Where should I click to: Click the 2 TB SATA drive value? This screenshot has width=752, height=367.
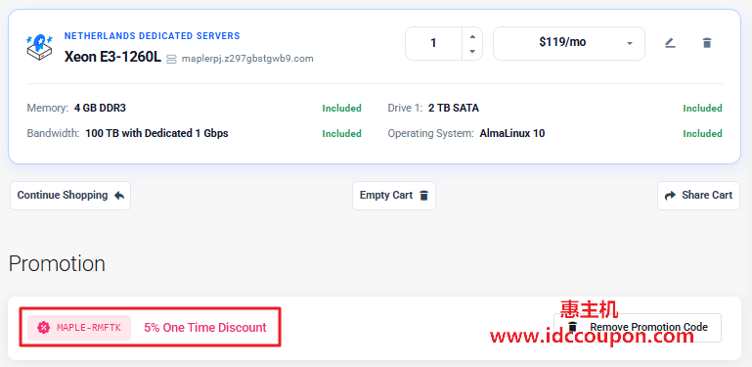pos(454,108)
